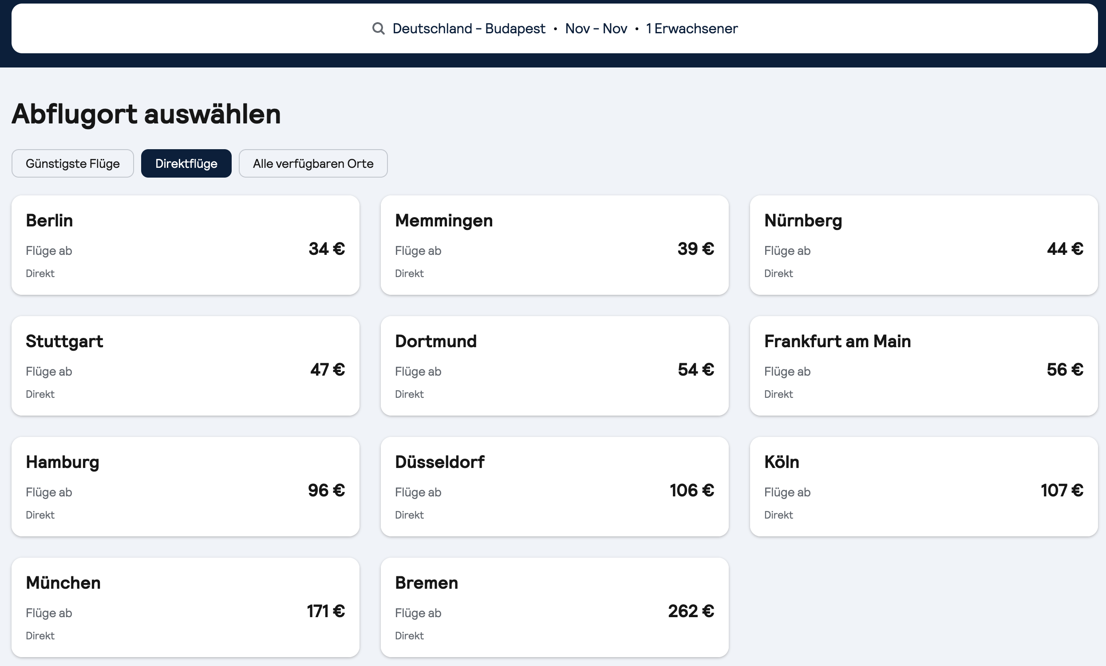Open Düsseldorf flights from 106 €
Image resolution: width=1106 pixels, height=666 pixels.
tap(554, 487)
